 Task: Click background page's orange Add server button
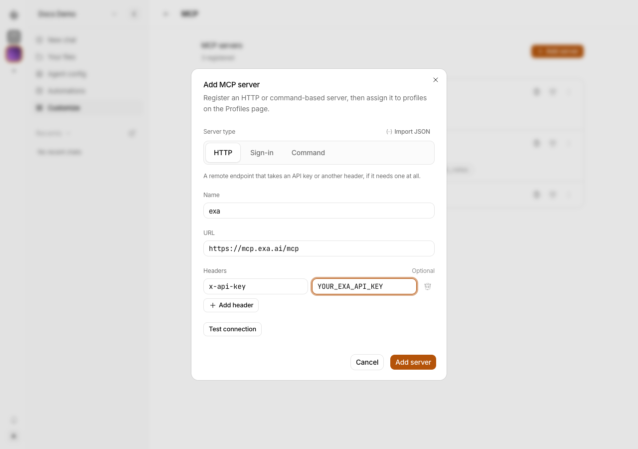pyautogui.click(x=557, y=51)
